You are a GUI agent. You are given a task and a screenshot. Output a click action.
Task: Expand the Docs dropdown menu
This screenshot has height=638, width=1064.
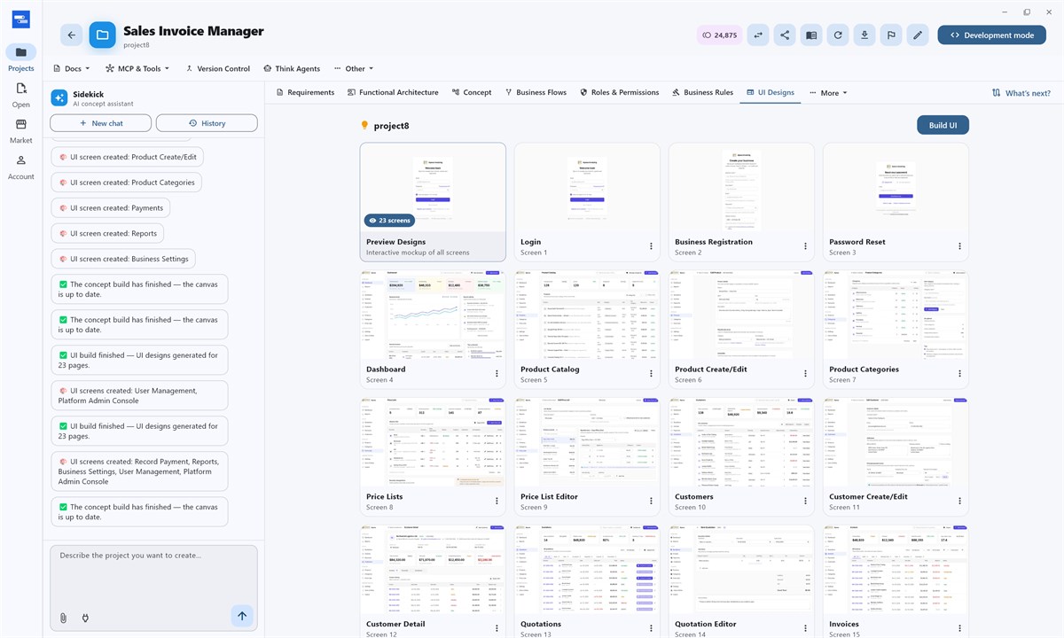[72, 68]
